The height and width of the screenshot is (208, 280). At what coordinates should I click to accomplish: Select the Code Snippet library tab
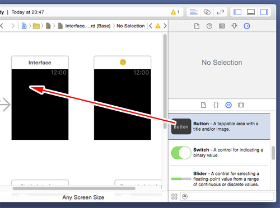click(216, 105)
